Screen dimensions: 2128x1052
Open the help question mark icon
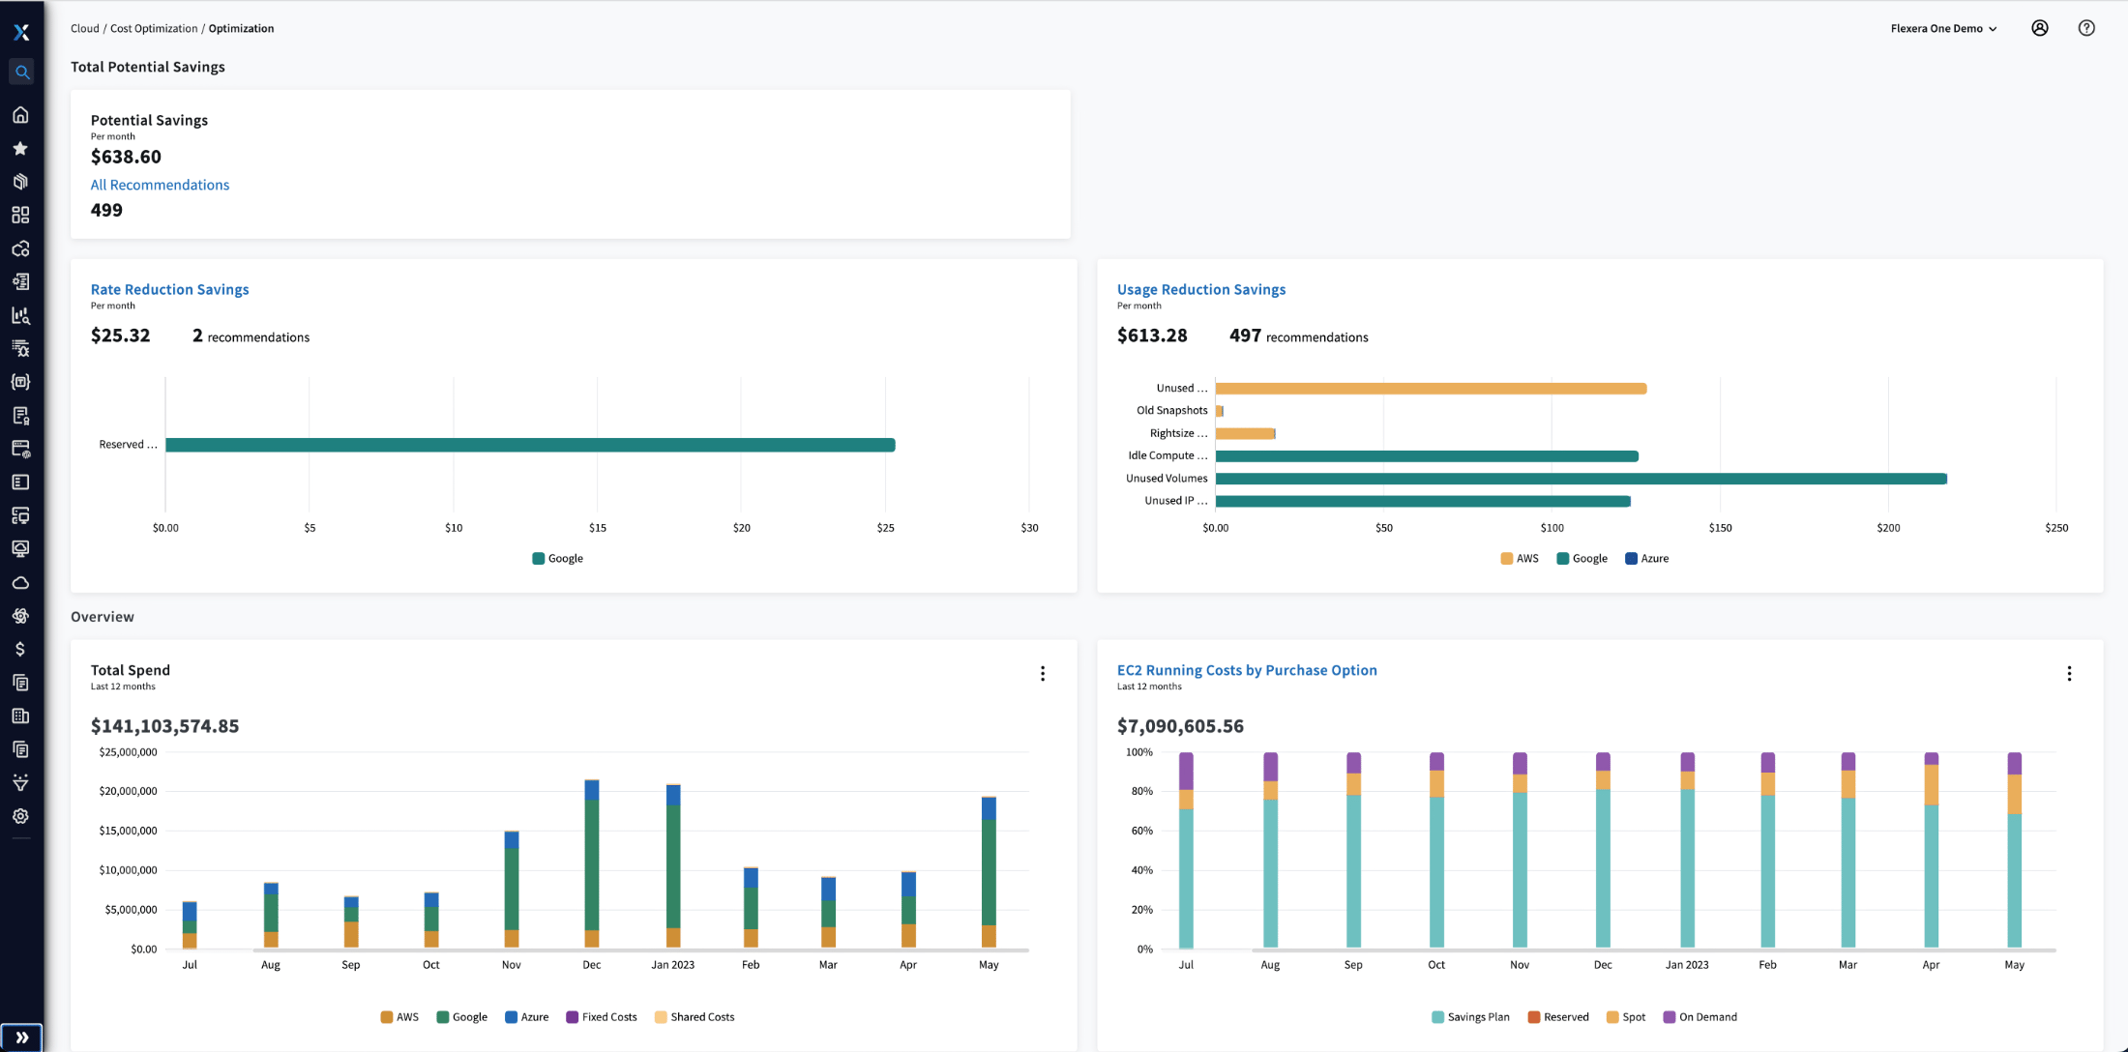click(2086, 28)
